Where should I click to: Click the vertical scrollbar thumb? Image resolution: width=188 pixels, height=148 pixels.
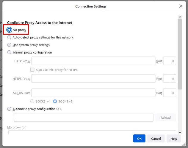pyautogui.click(x=180, y=54)
